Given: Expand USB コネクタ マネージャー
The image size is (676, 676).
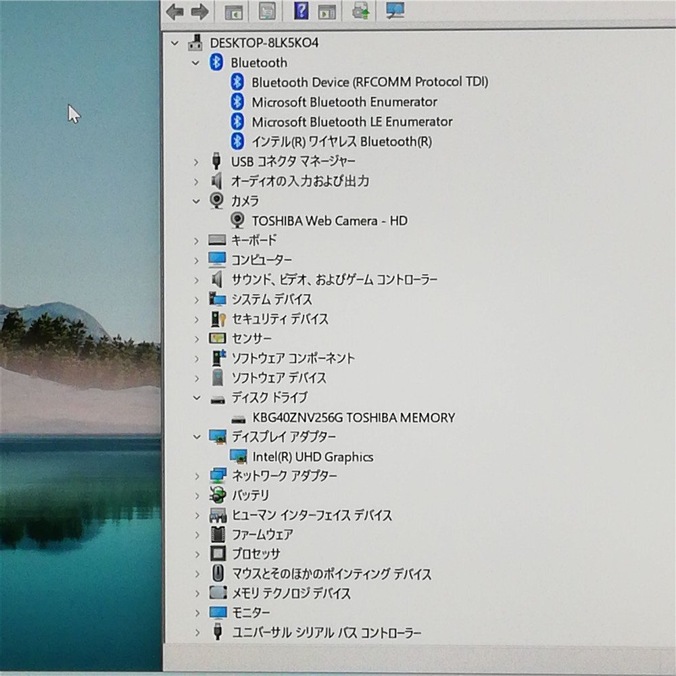Looking at the screenshot, I should pyautogui.click(x=196, y=162).
